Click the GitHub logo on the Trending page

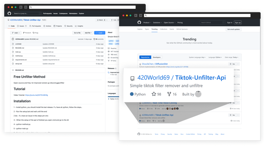[139, 23]
